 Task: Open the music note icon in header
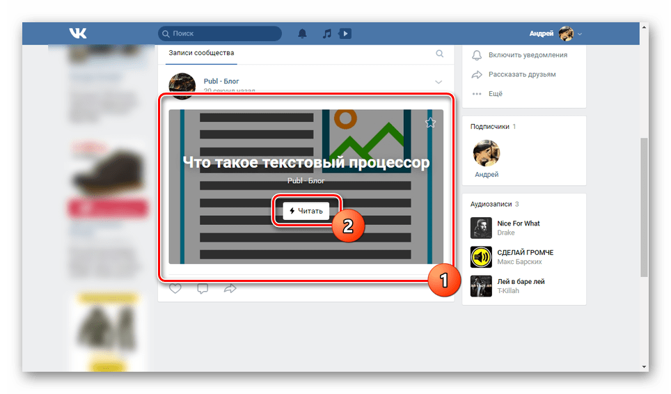click(327, 33)
